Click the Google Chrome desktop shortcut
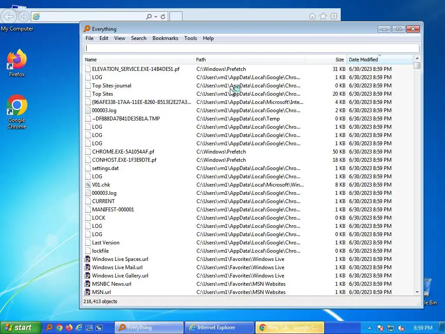 coord(17,112)
